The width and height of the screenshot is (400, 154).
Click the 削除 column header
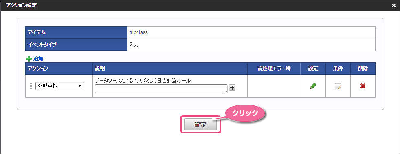coord(363,68)
